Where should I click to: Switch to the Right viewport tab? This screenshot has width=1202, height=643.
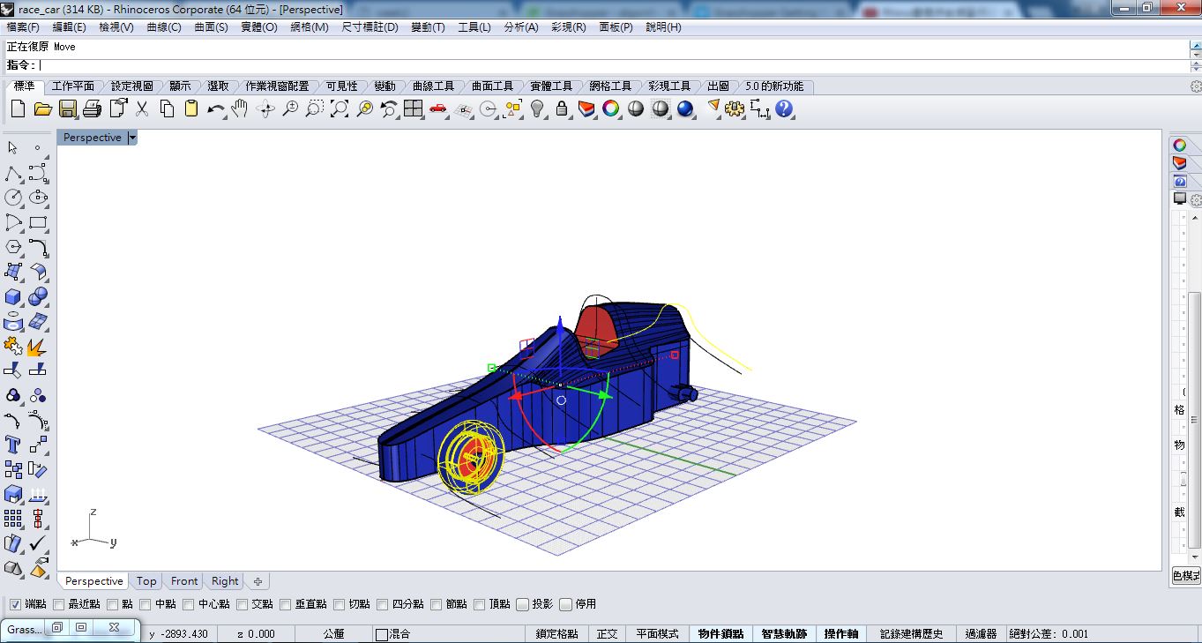pyautogui.click(x=225, y=581)
